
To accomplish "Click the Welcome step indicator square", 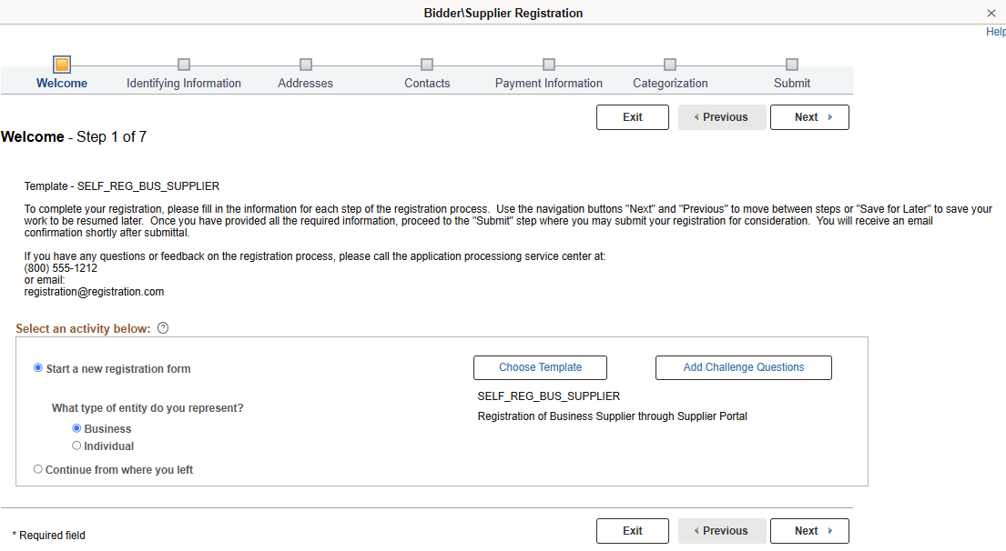I will coord(61,65).
